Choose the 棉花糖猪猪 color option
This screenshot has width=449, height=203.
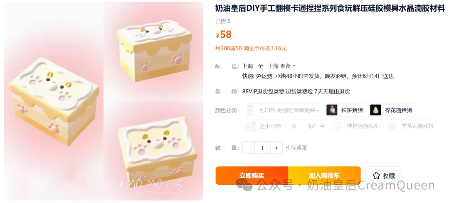pyautogui.click(x=392, y=110)
